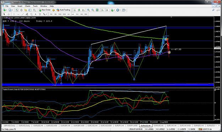Viewport: 222px width, 132px height.
Task: Zoom out of the chart
Action: [x=93, y=10]
